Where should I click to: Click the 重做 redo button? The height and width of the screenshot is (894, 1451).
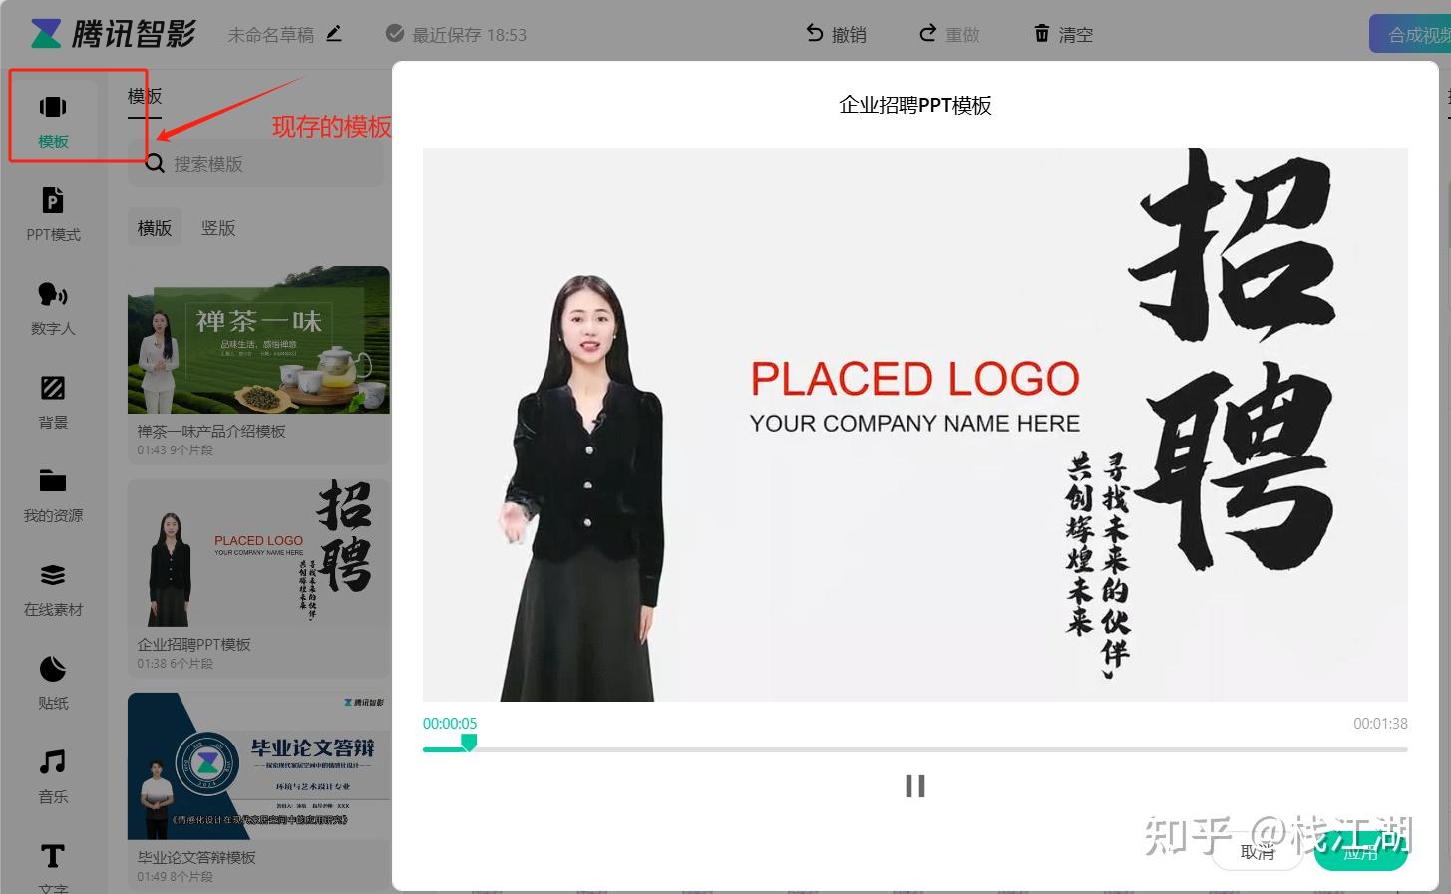coord(949,34)
